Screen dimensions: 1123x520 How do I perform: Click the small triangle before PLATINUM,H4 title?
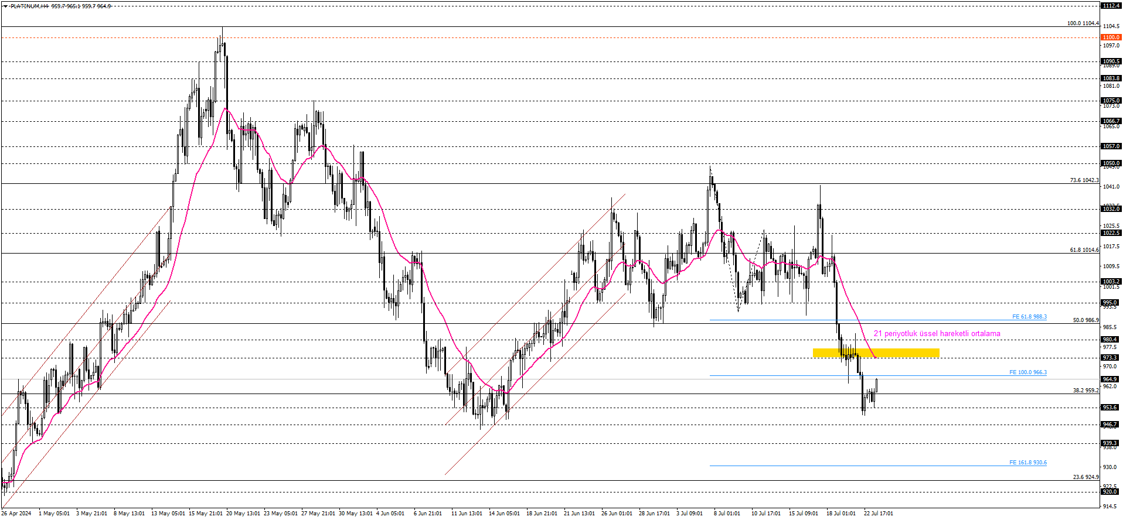[x=5, y=6]
